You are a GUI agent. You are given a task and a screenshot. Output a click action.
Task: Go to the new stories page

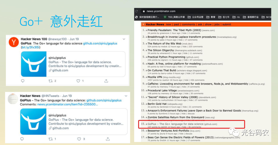(x=168, y=24)
